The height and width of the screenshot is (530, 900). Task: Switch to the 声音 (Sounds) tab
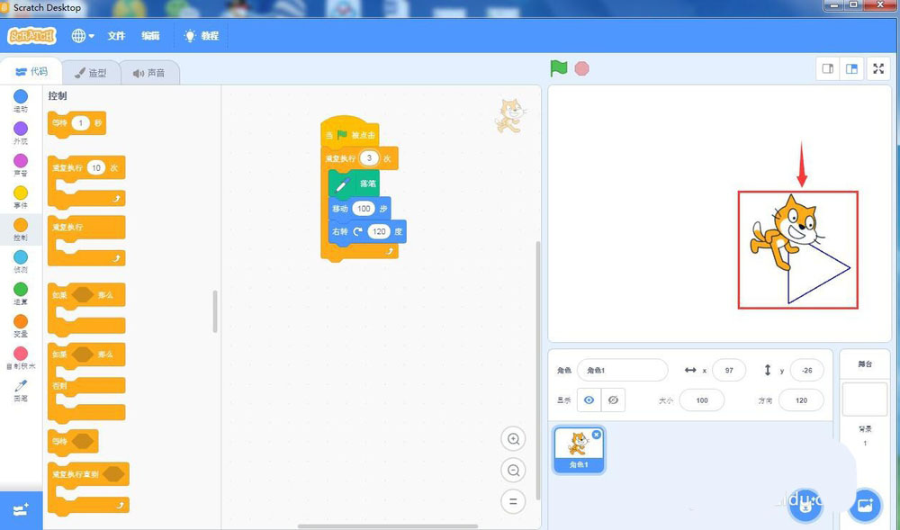(x=149, y=72)
